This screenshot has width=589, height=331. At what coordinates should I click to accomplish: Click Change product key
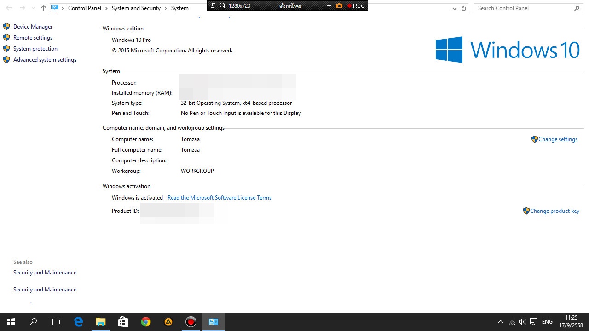point(554,211)
